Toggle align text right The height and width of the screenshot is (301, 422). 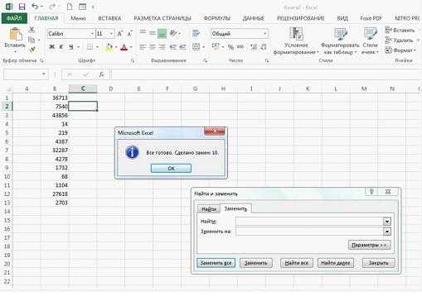coord(162,47)
